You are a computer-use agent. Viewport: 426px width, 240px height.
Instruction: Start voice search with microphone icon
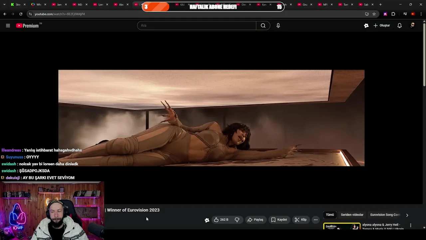point(278,26)
